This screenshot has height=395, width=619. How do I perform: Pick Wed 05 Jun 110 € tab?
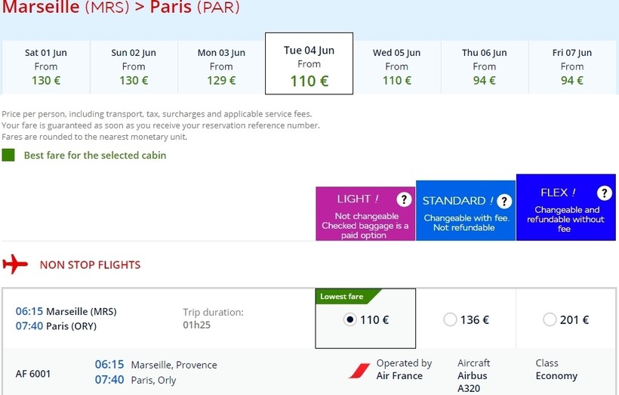pos(396,66)
